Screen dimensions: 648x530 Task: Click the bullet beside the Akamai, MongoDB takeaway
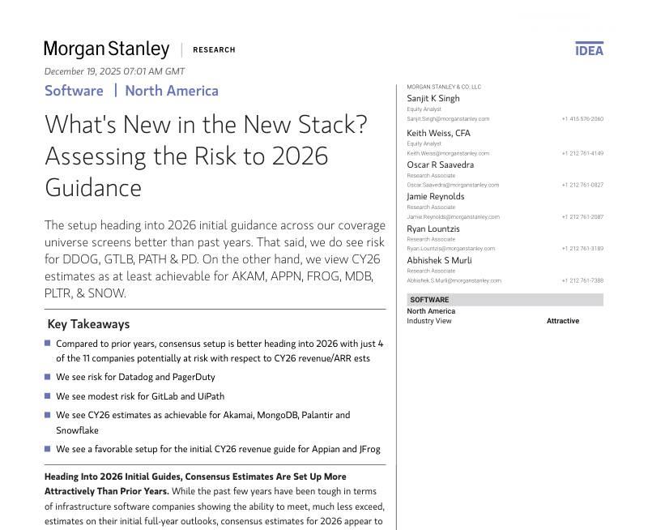48,415
